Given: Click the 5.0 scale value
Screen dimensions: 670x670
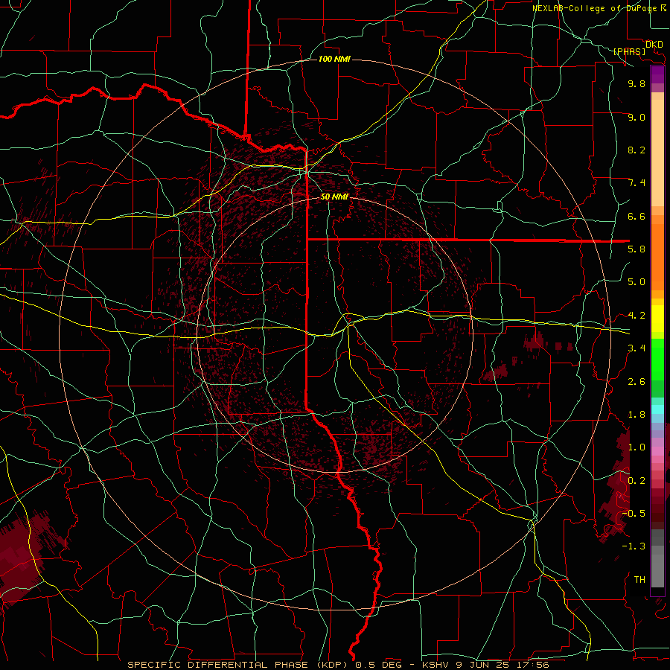Looking at the screenshot, I should click(636, 282).
